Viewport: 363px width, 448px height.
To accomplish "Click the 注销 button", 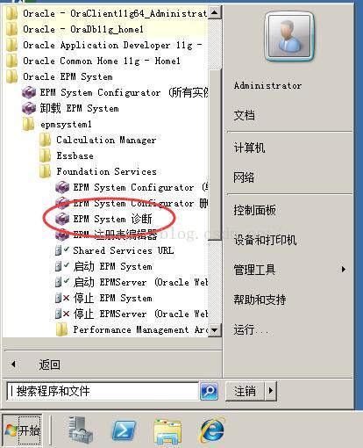I will pos(246,391).
